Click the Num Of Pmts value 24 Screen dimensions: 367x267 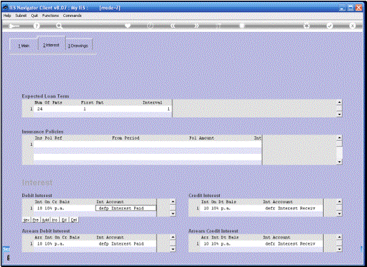tap(40, 109)
